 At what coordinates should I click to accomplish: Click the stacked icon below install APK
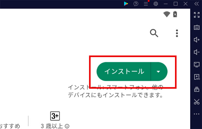click(x=197, y=89)
